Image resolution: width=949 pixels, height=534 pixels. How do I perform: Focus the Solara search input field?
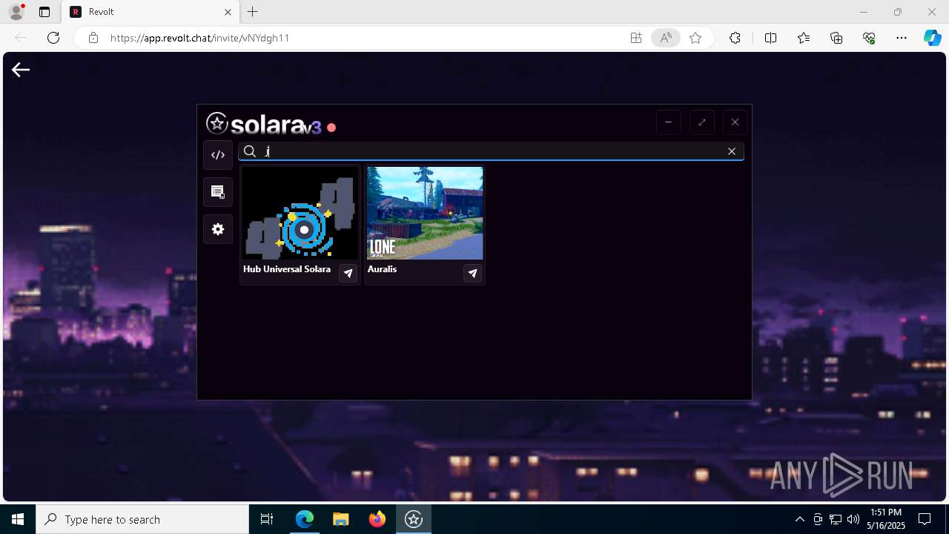point(491,151)
